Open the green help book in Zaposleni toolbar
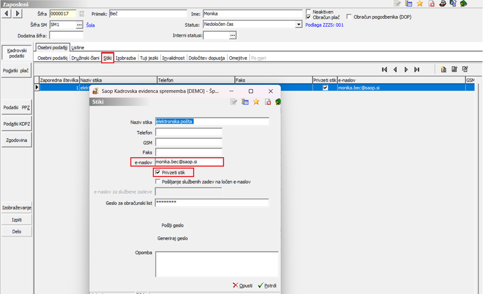The height and width of the screenshot is (294, 483). [x=464, y=3]
